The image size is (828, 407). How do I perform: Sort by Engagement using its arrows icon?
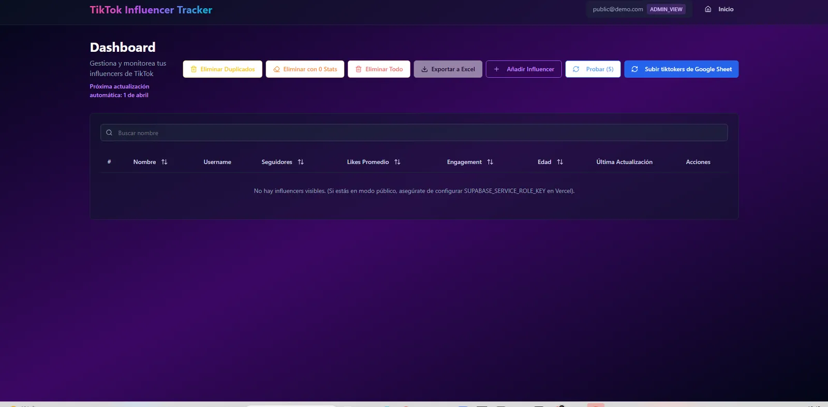[490, 162]
